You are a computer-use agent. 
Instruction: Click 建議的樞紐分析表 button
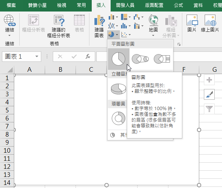[x=59, y=26]
